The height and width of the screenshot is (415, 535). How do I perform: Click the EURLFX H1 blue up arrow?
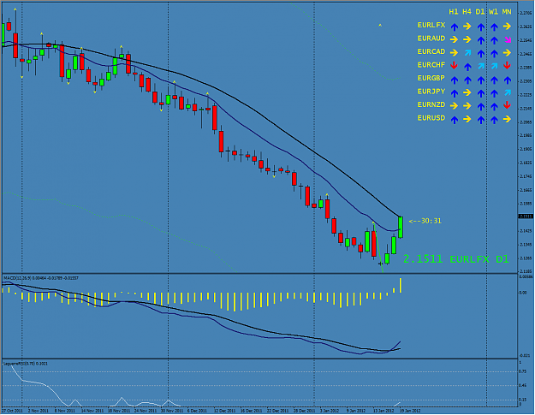454,27
